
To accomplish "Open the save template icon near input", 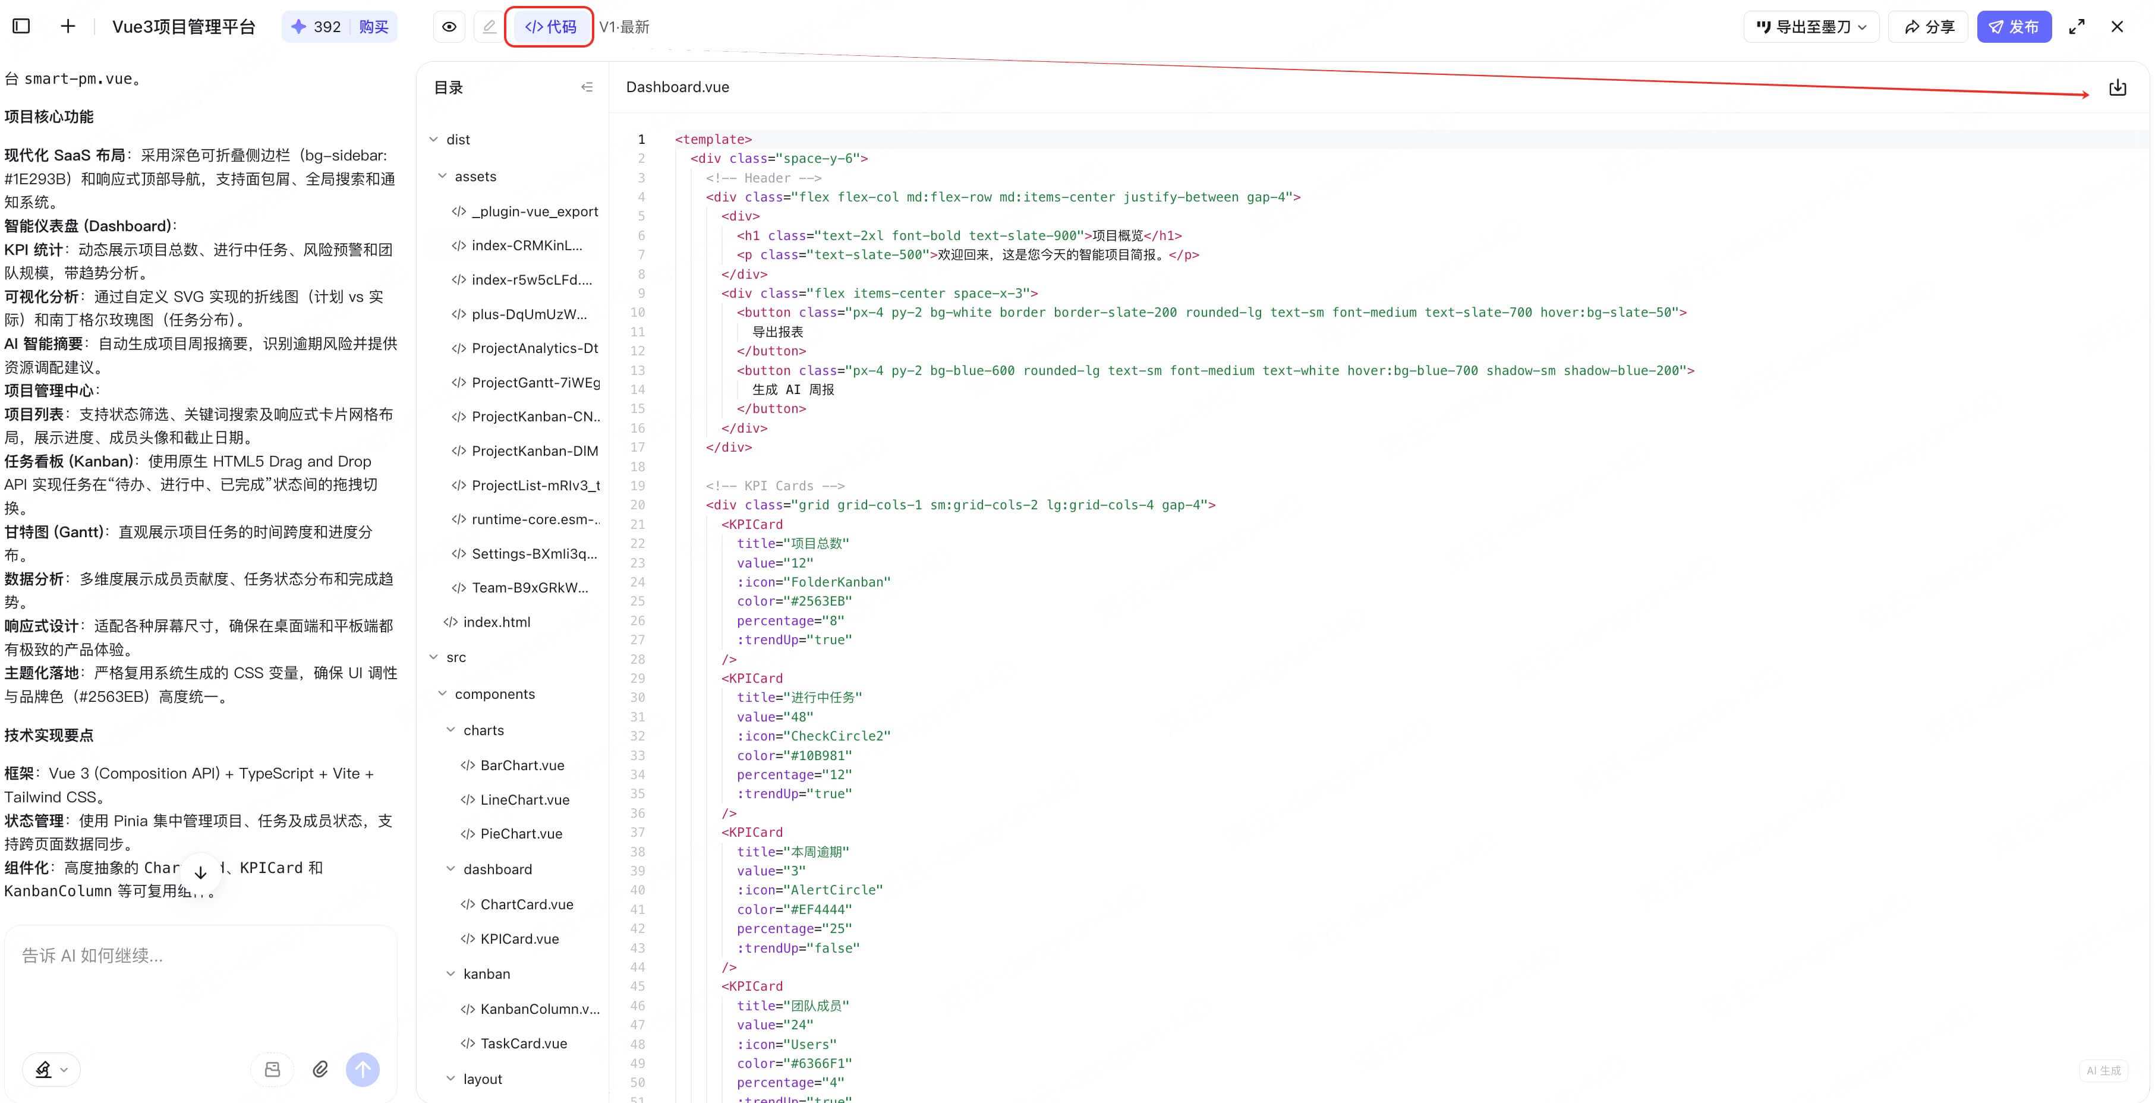I will tap(272, 1069).
